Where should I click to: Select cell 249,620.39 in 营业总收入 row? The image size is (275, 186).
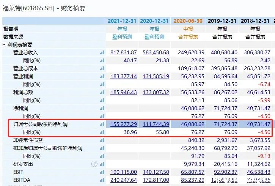point(191,52)
